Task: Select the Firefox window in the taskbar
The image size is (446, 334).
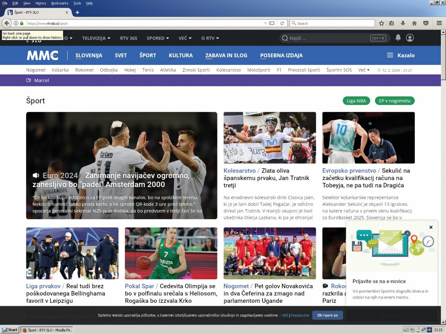Action: pyautogui.click(x=47, y=330)
